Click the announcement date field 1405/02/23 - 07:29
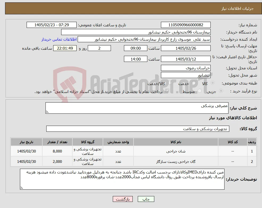 (x=51, y=25)
